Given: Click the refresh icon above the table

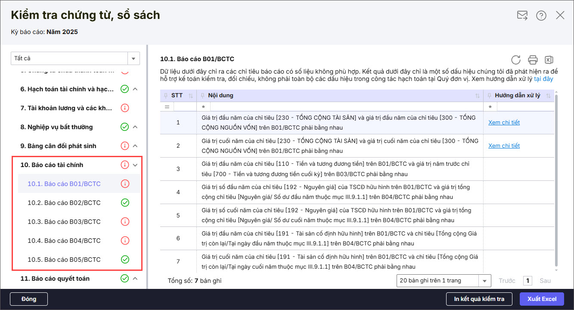Looking at the screenshot, I should pos(515,60).
